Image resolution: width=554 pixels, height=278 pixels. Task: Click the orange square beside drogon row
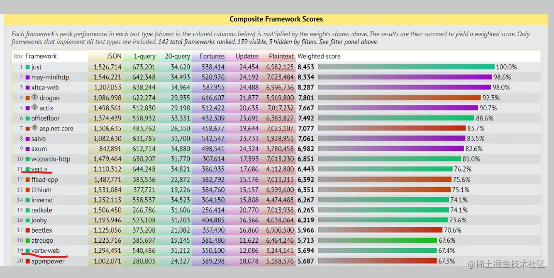(x=28, y=98)
